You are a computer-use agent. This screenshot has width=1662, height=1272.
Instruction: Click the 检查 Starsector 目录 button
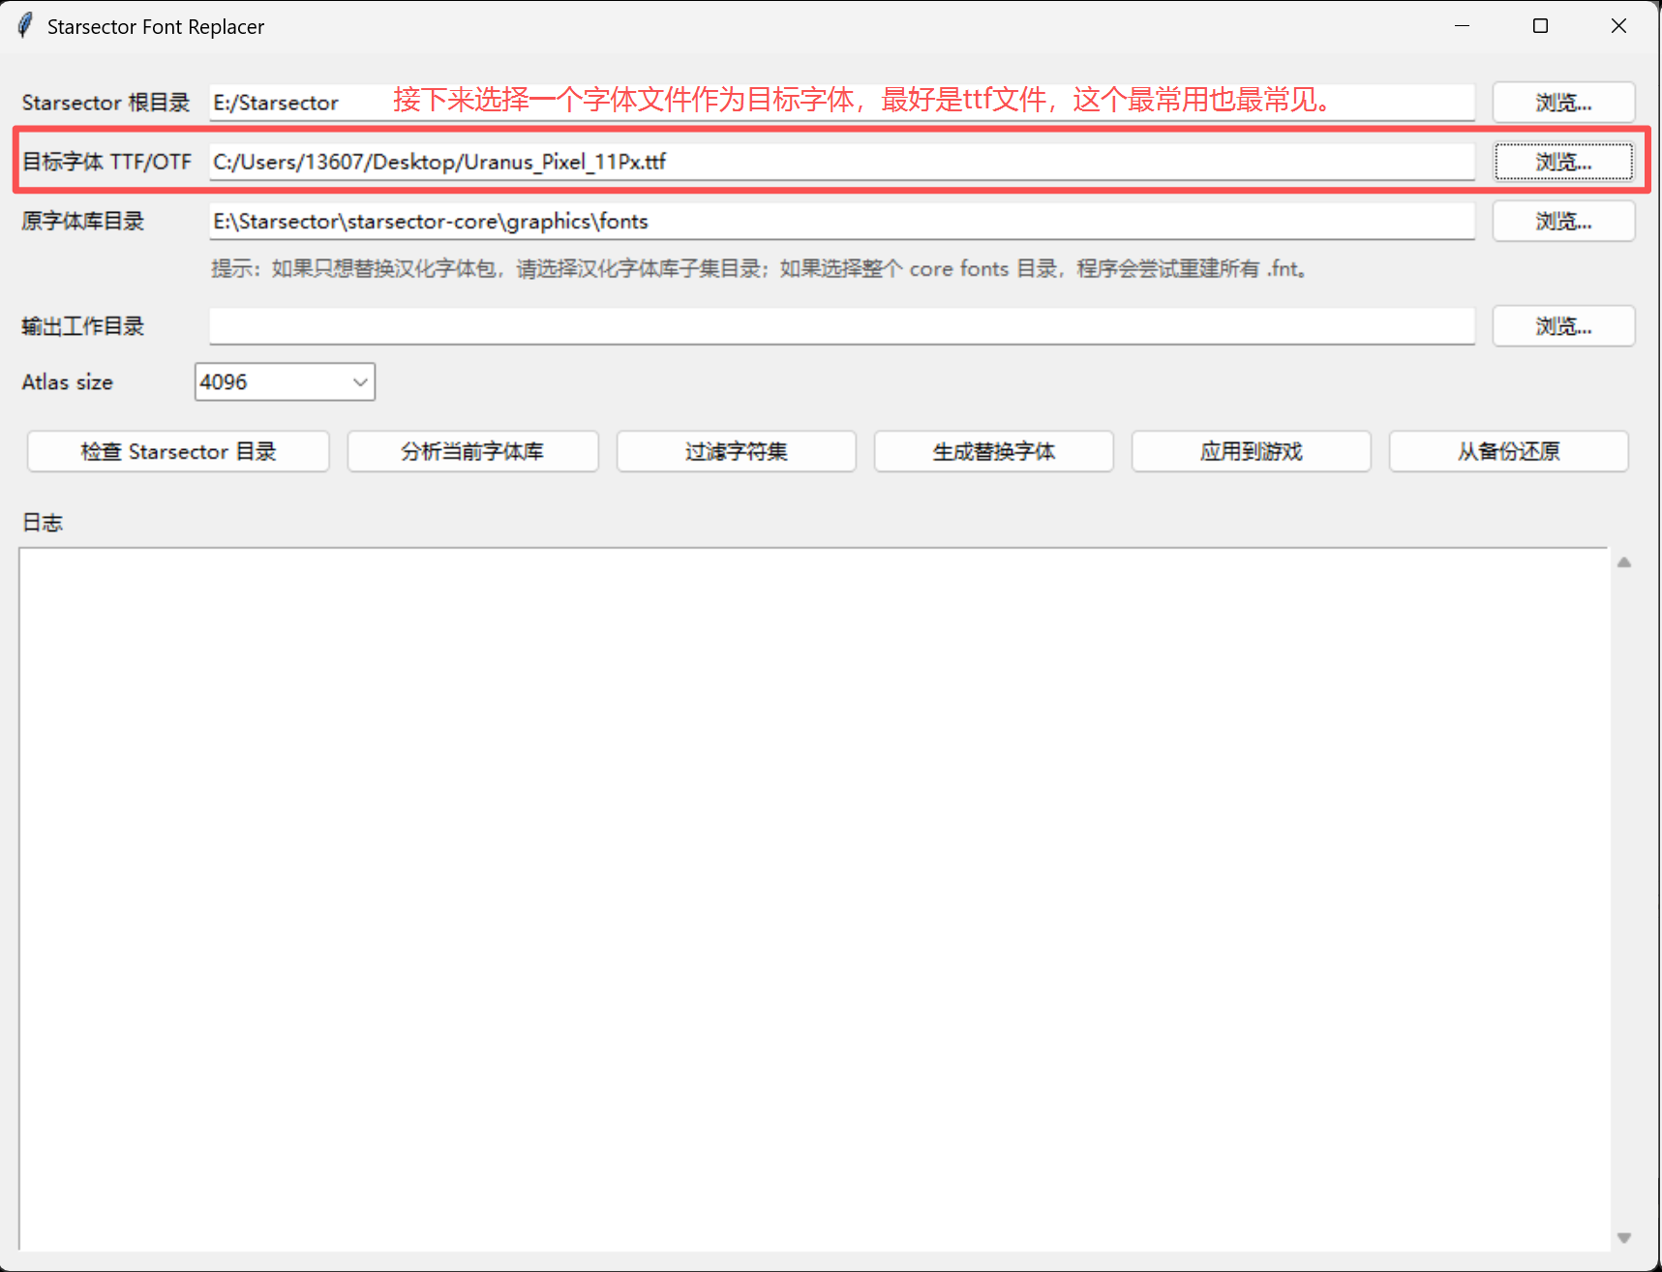point(178,451)
